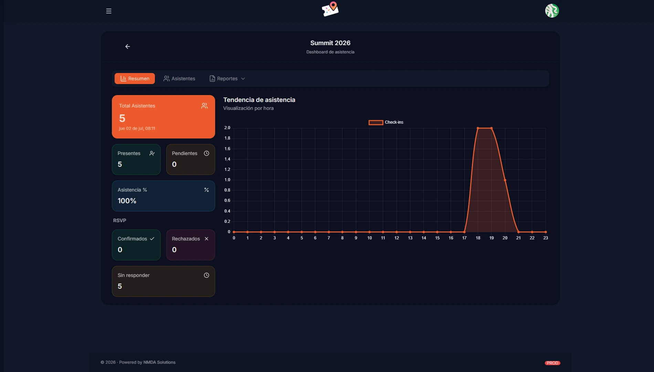Viewport: 654px width, 372px height.
Task: Click the RSVP section label
Action: [x=119, y=220]
